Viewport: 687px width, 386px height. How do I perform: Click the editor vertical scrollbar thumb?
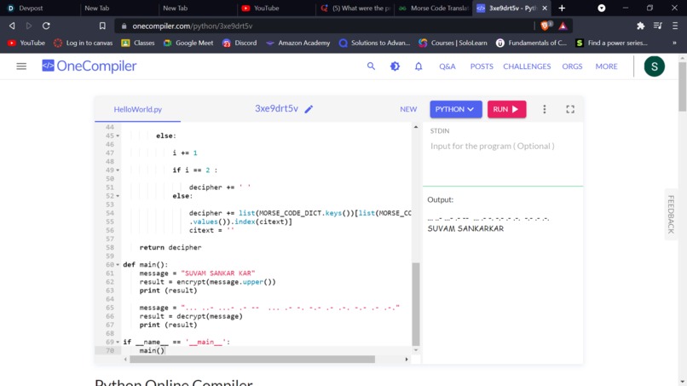click(416, 304)
